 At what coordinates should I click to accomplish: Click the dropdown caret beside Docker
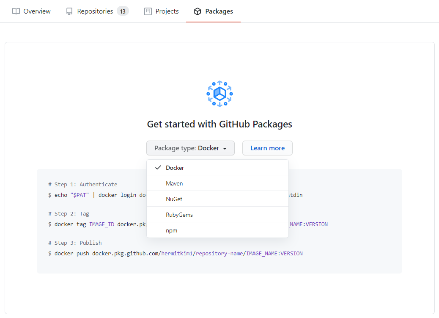point(225,149)
